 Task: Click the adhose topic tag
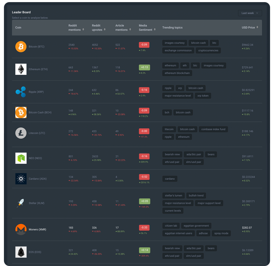coord(203,233)
